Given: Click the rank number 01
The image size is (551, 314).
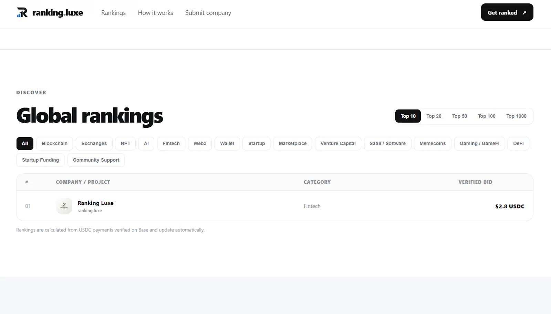Looking at the screenshot, I should 28,206.
